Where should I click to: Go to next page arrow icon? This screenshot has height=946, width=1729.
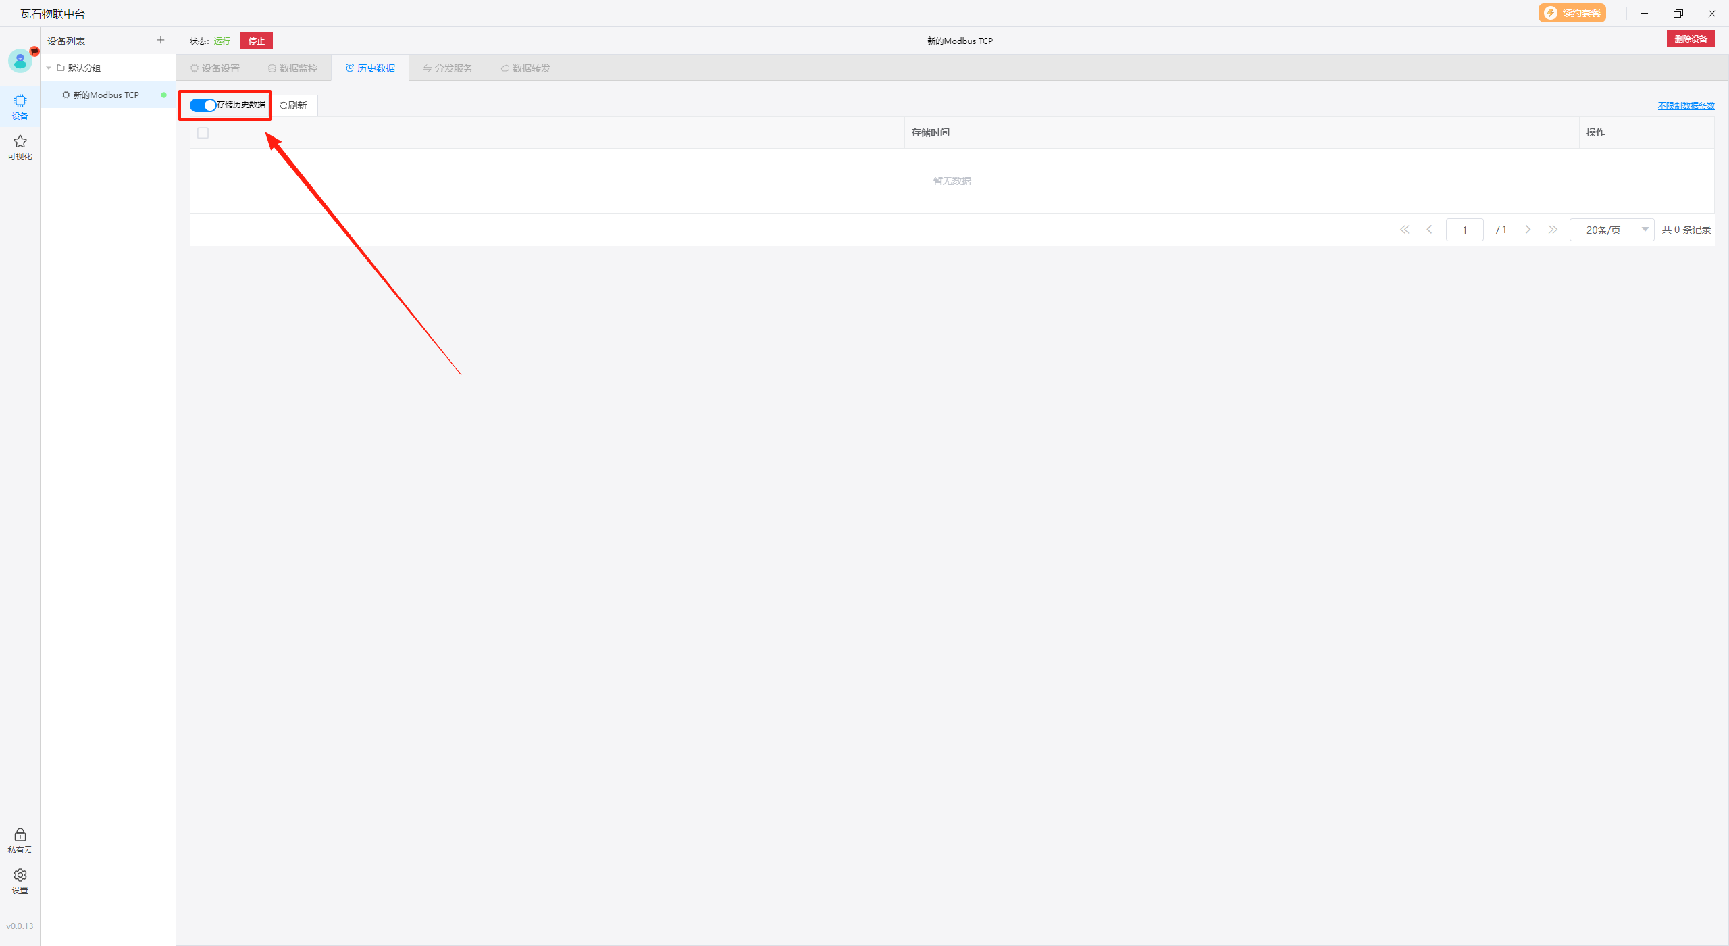(1528, 230)
